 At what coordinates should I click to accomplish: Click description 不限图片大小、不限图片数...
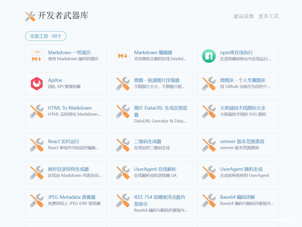pyautogui.click(x=159, y=86)
